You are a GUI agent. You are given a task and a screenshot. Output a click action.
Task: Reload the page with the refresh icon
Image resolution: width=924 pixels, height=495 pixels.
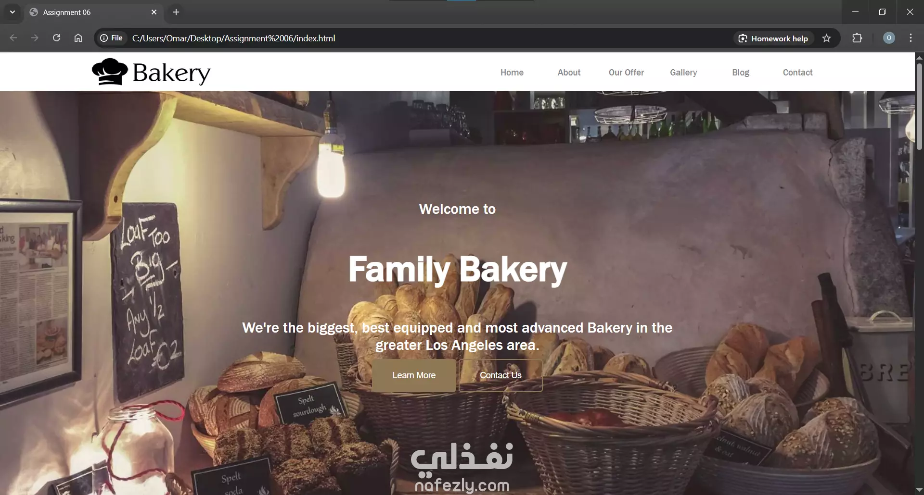tap(56, 38)
